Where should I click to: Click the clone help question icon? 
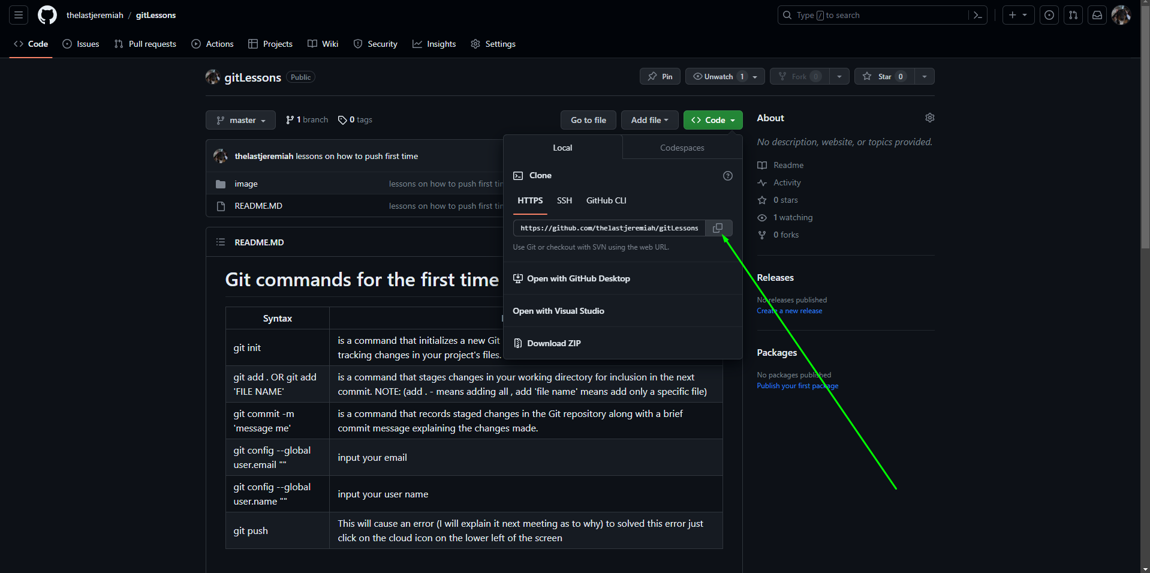[x=728, y=176]
